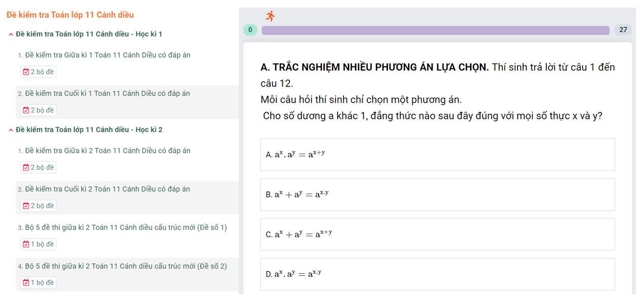Click calendar-check icon under Đề số 1 item
Viewport: 640px width, 297px height.
click(26, 244)
